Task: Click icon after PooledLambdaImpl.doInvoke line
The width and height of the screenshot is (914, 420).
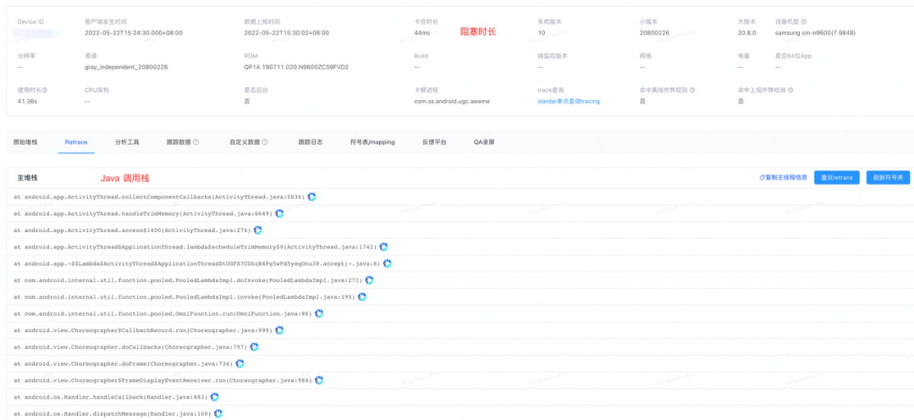Action: pyautogui.click(x=369, y=280)
